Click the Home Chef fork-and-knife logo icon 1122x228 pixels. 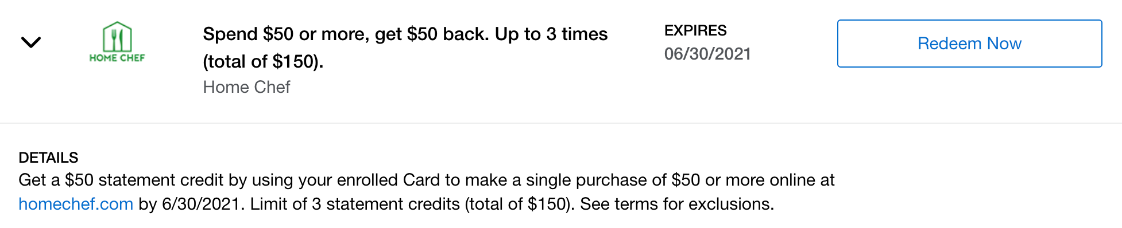click(x=117, y=37)
